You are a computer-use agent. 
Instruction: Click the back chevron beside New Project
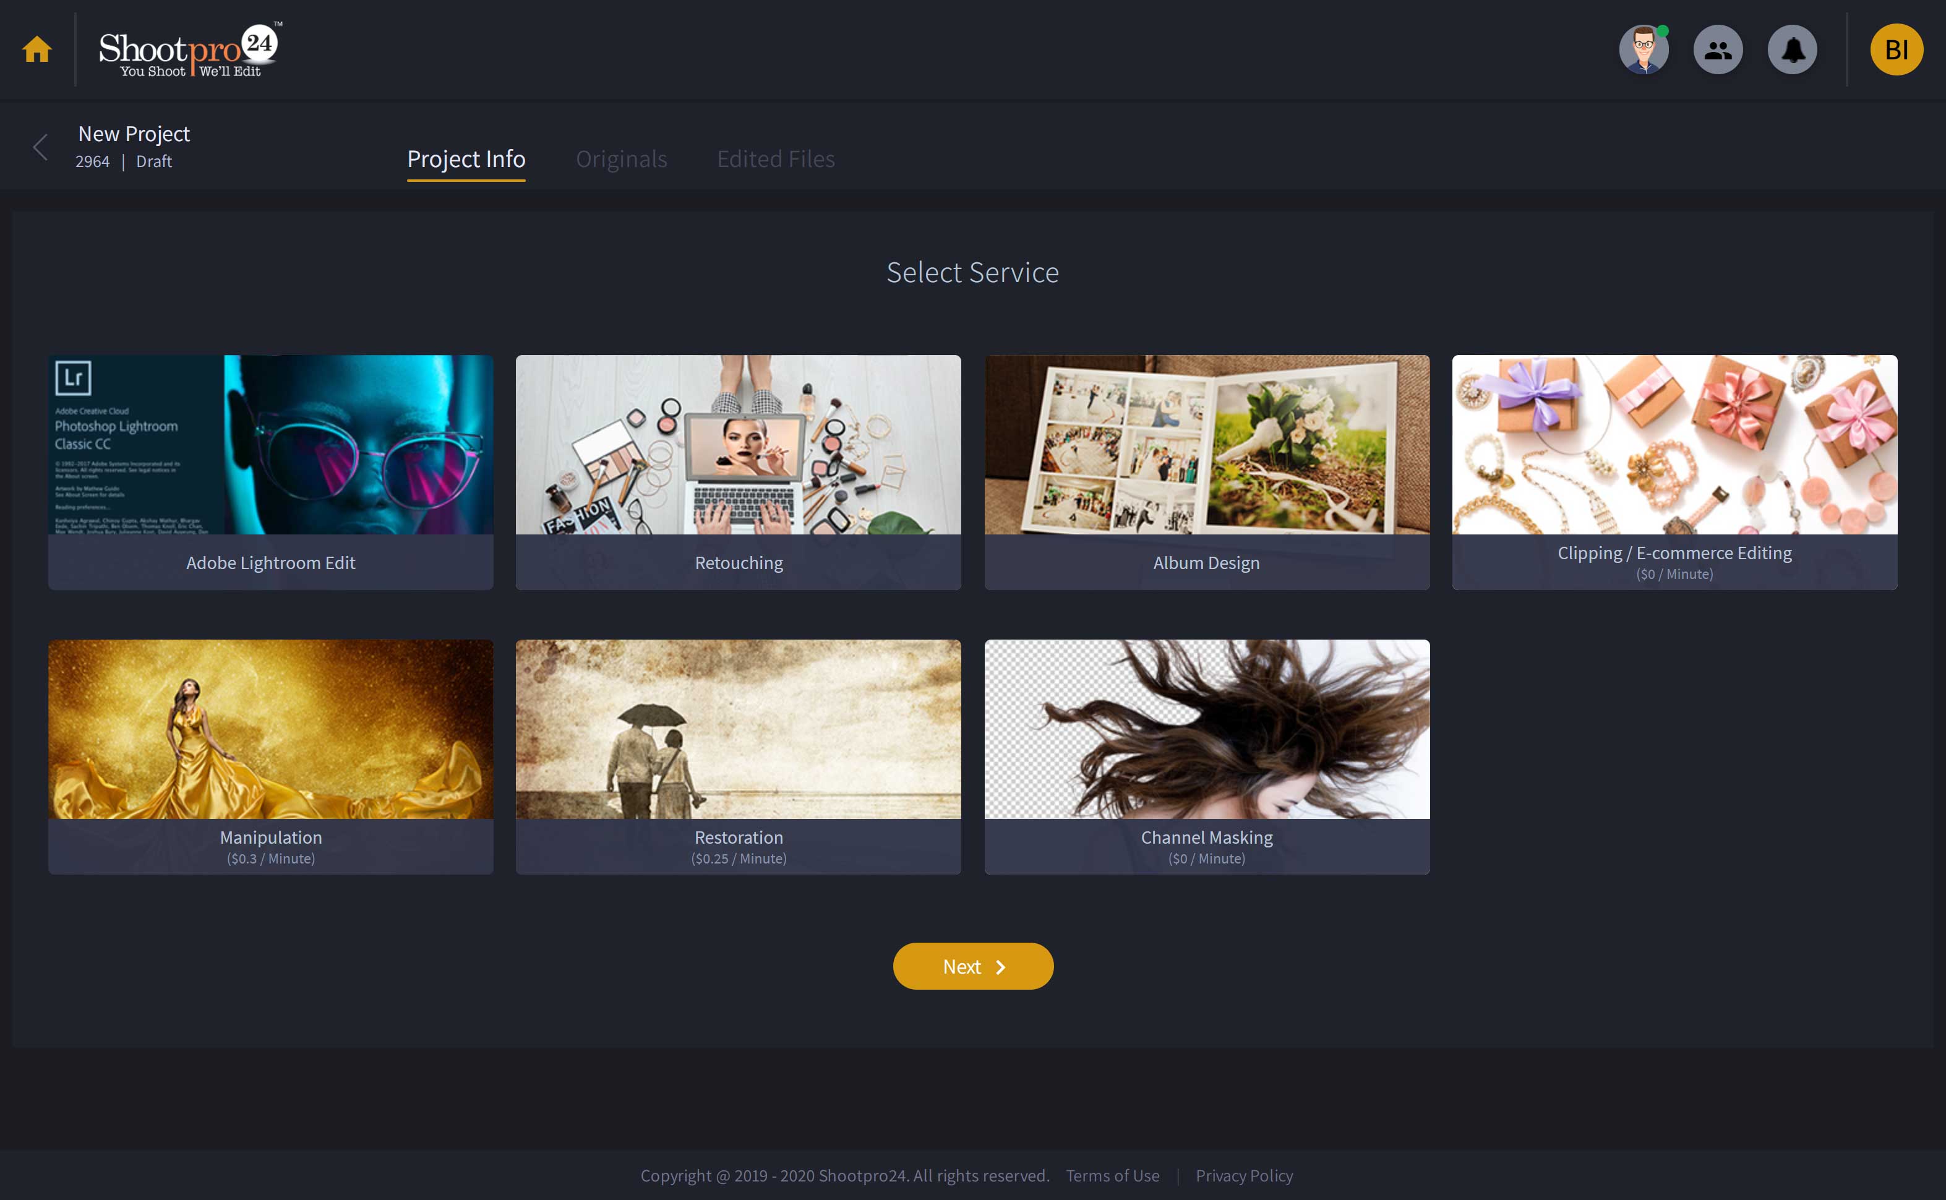[x=40, y=147]
